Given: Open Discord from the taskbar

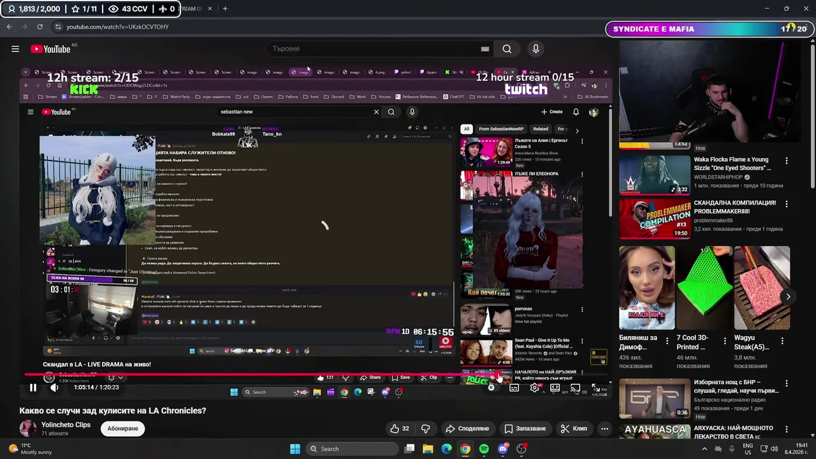Looking at the screenshot, I should 503,449.
